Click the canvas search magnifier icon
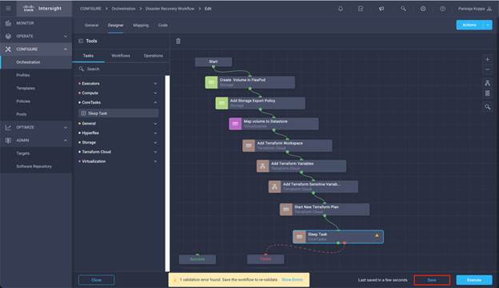 click(x=488, y=107)
